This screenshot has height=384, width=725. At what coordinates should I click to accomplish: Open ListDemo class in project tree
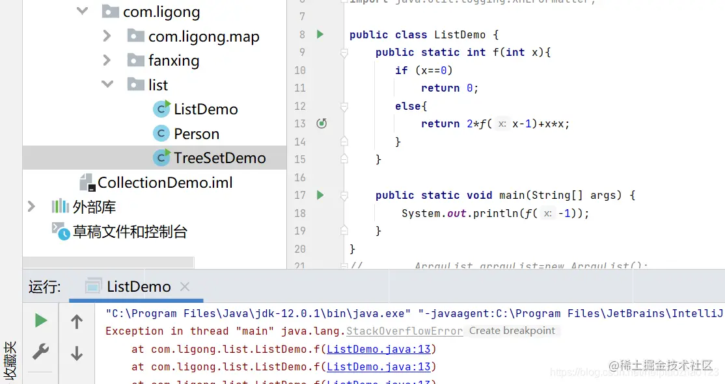(205, 109)
